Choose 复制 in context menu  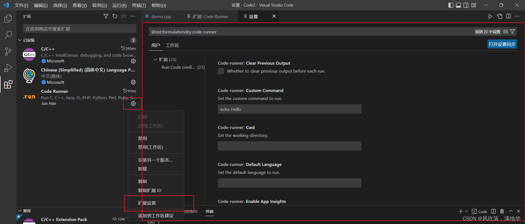pos(156,182)
